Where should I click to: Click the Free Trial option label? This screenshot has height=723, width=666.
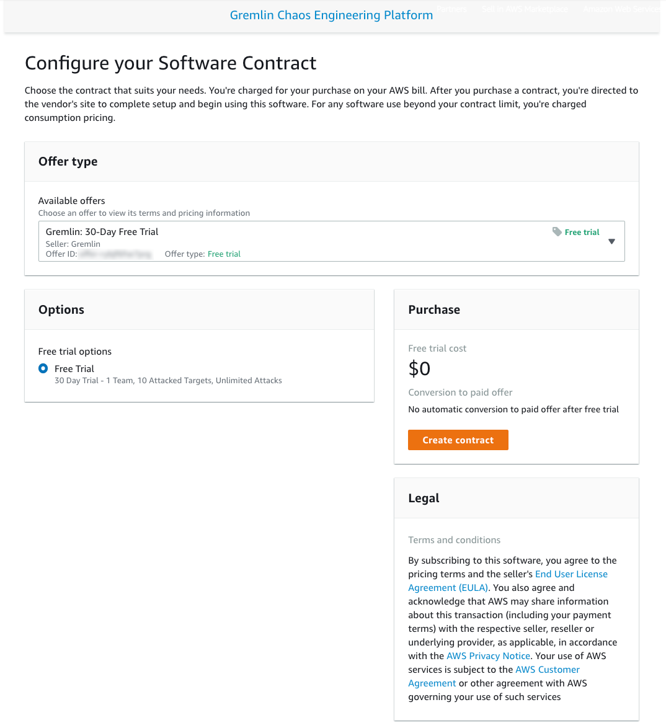tap(74, 368)
